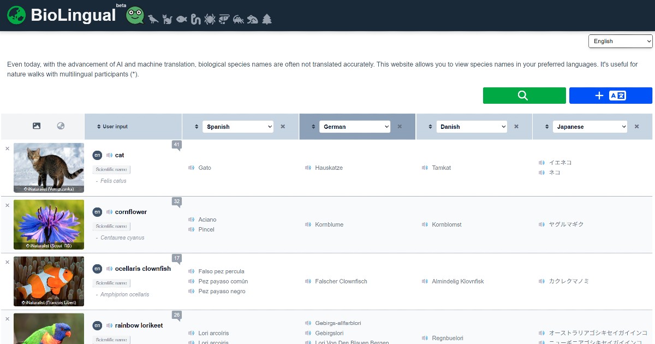Play audio for Danish word Tamkat

[x=425, y=168]
